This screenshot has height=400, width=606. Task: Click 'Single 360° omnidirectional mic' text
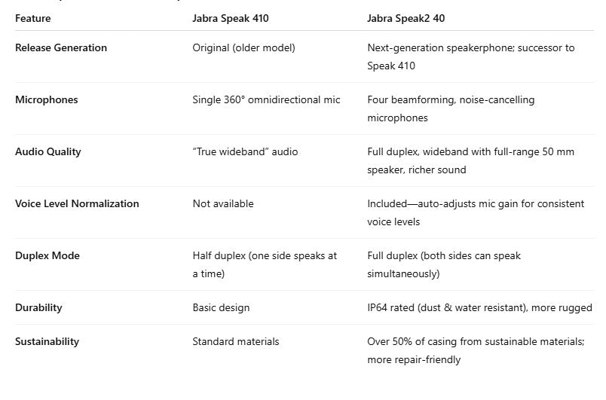click(266, 99)
